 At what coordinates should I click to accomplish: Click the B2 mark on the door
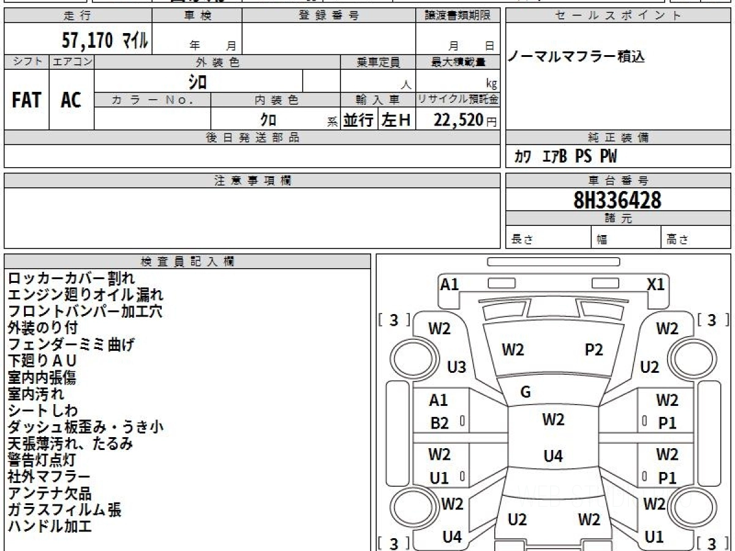pyautogui.click(x=439, y=424)
